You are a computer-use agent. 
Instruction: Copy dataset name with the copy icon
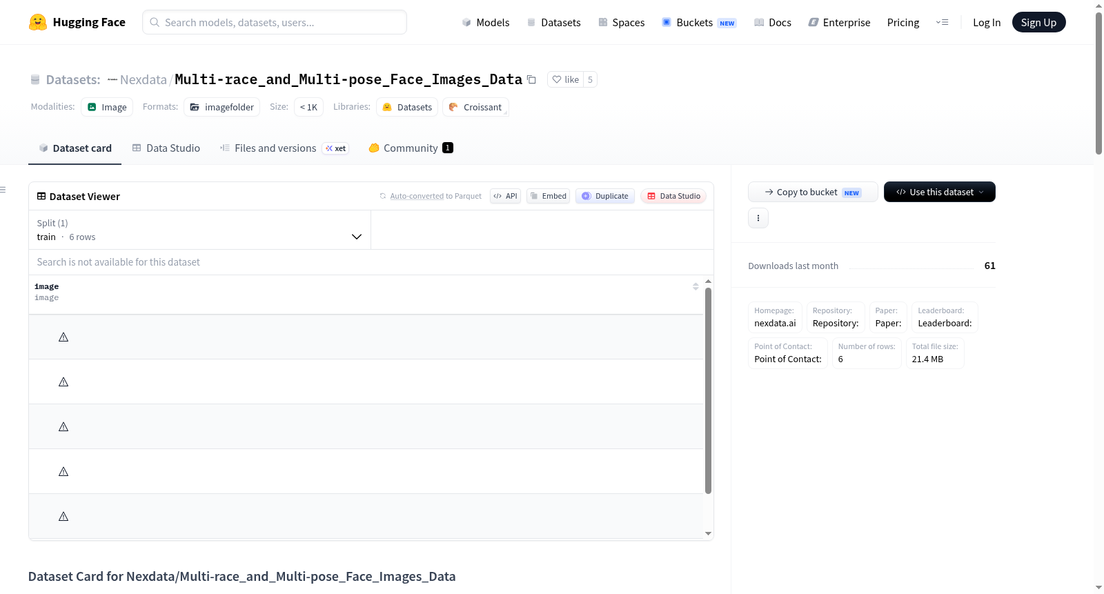tap(531, 79)
